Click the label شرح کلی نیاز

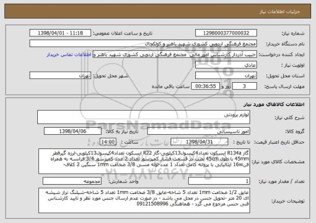pos(290,118)
